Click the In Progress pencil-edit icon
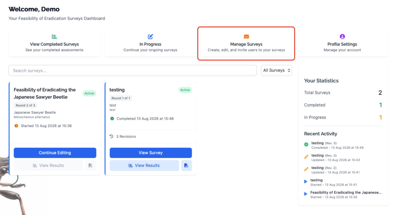Screen dimensions: 400x215 [150, 37]
